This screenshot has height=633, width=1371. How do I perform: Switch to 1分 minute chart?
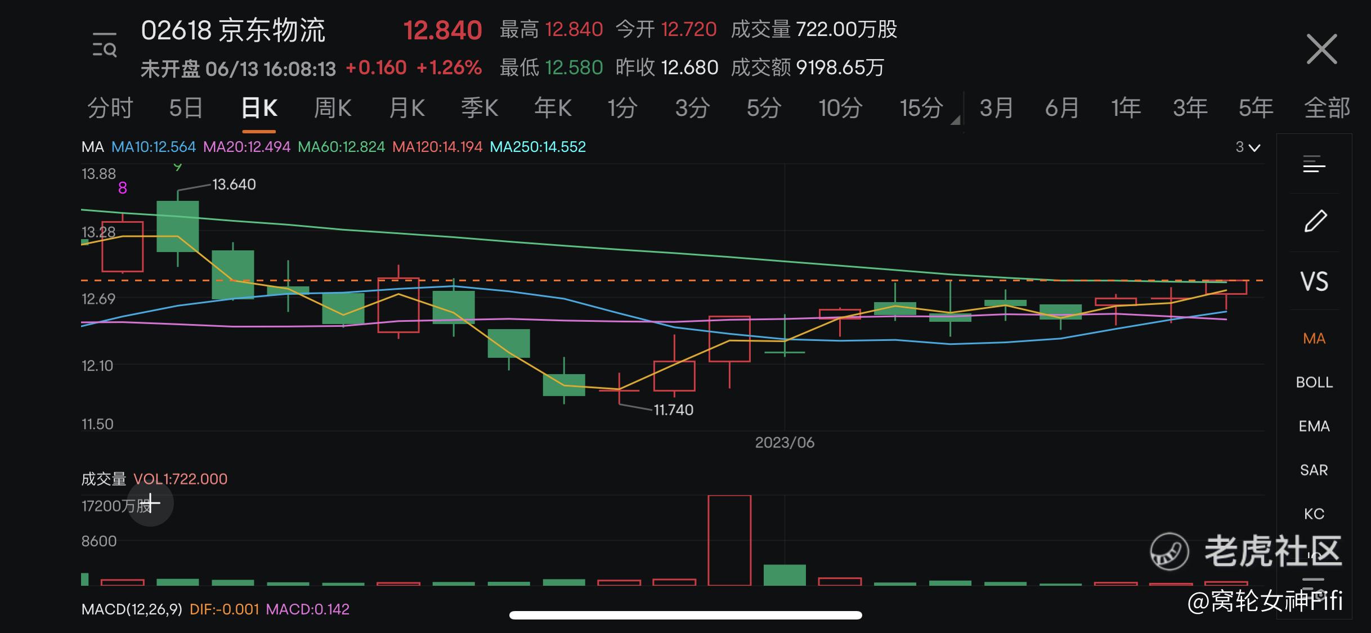622,107
